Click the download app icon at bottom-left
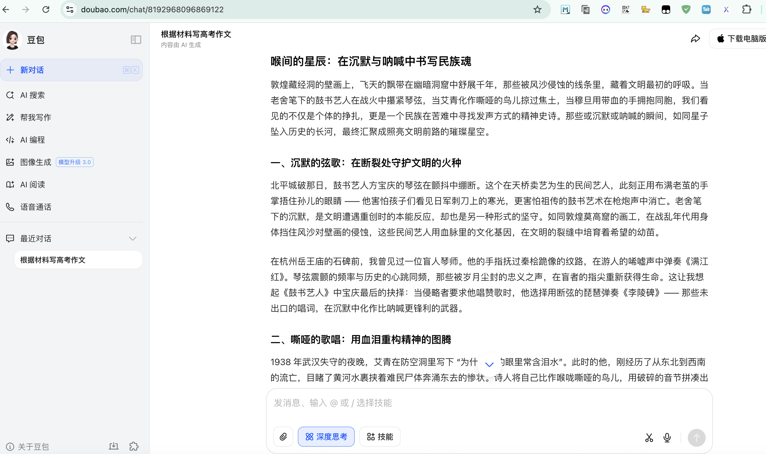This screenshot has width=766, height=454. tap(114, 446)
